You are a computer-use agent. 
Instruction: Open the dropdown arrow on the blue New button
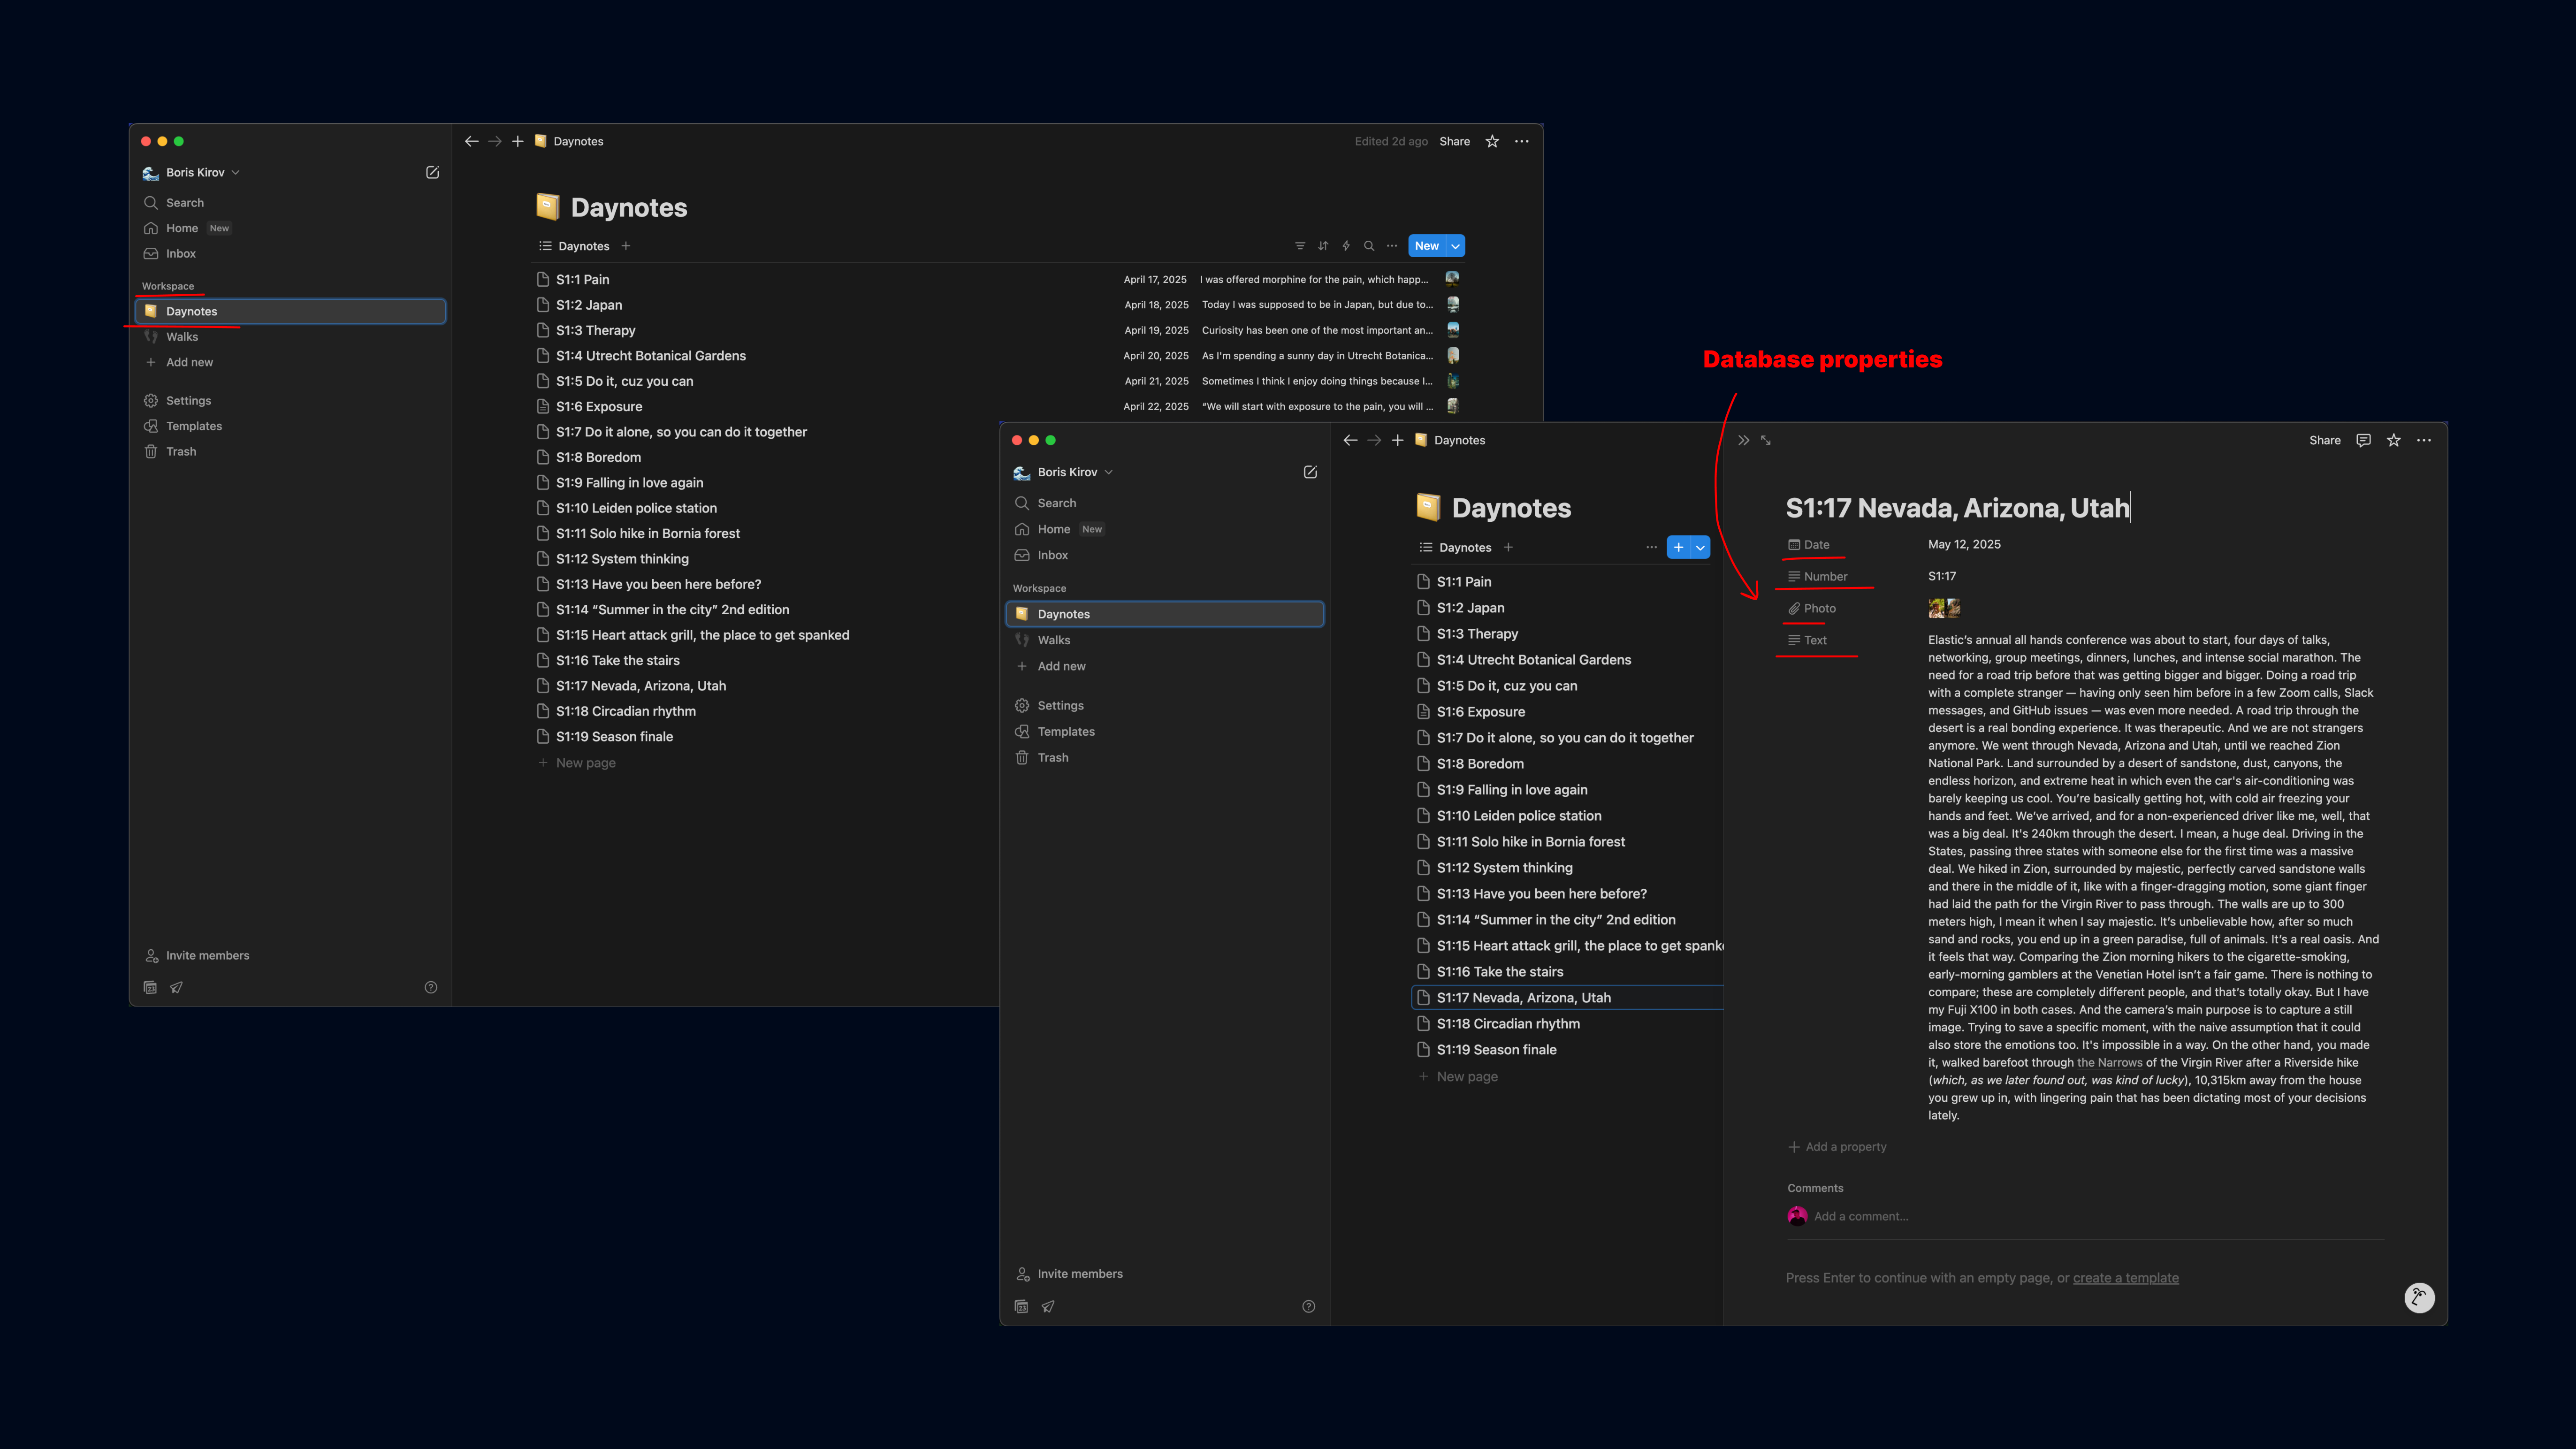pos(1455,246)
